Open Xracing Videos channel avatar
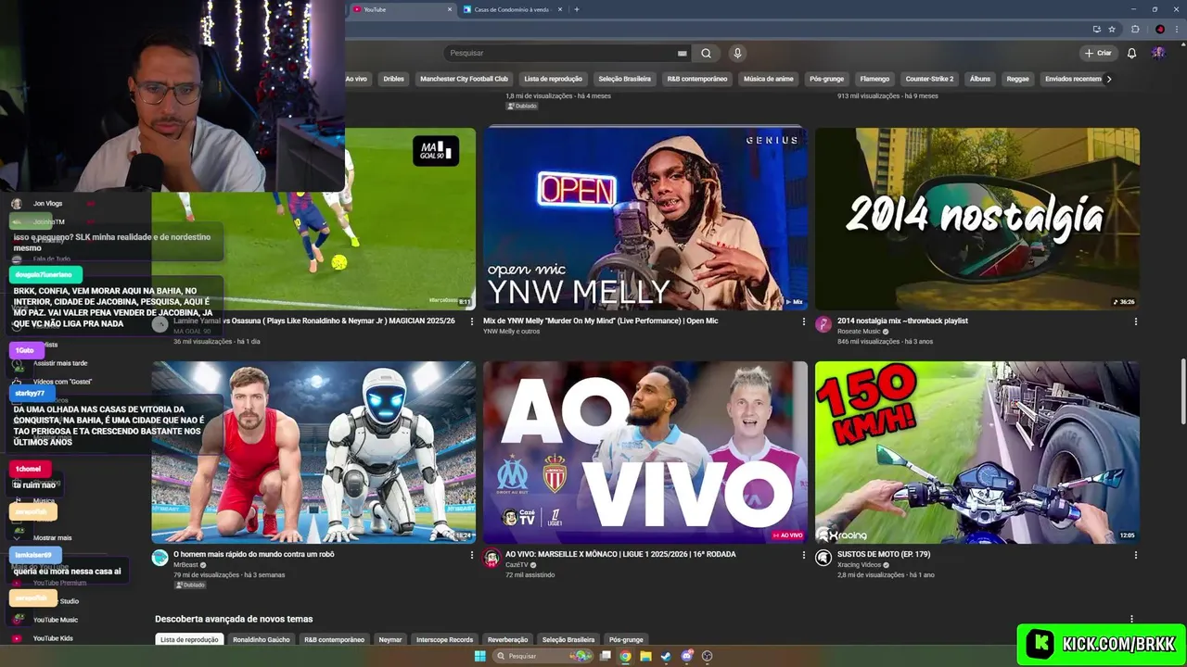The width and height of the screenshot is (1187, 667). (x=823, y=558)
